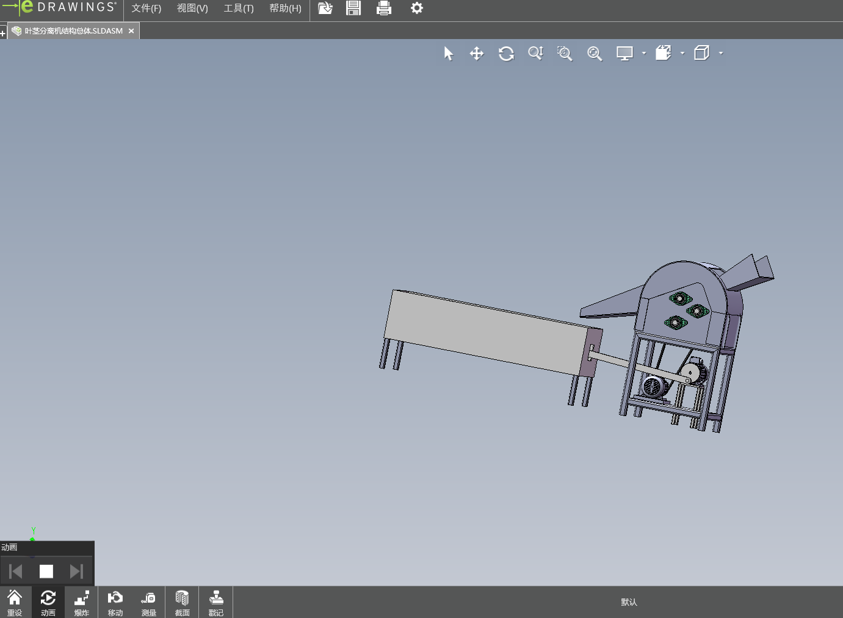The width and height of the screenshot is (843, 618).
Task: Open the 工具(T) menu
Action: pos(239,9)
